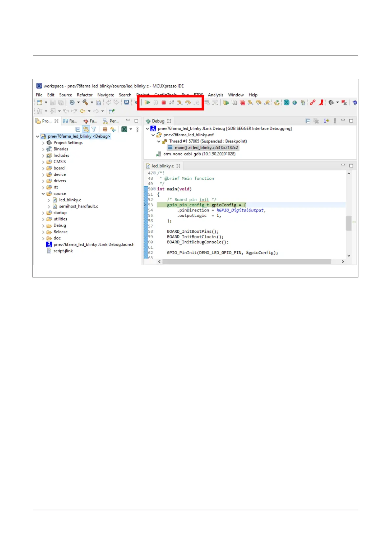Screen dimensions: 391x553
Task: Open dropdown next to green X in Project Explorer
Action: click(x=131, y=129)
